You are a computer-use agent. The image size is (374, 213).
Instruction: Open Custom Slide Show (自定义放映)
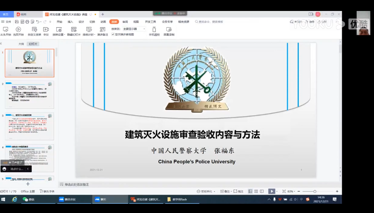pyautogui.click(x=34, y=32)
